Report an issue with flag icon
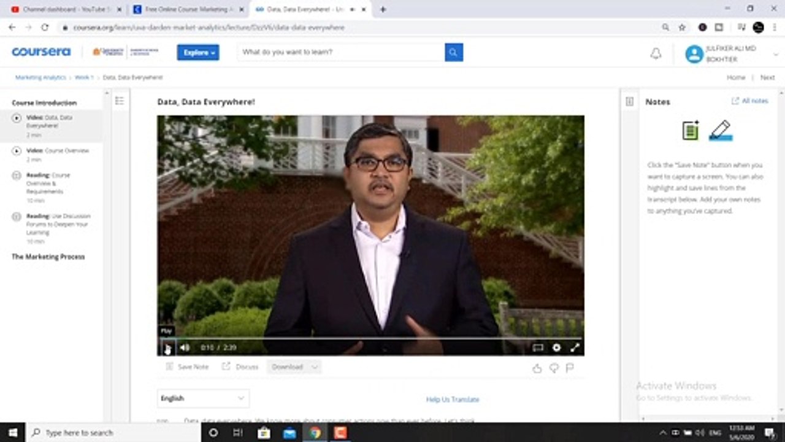 pos(570,368)
